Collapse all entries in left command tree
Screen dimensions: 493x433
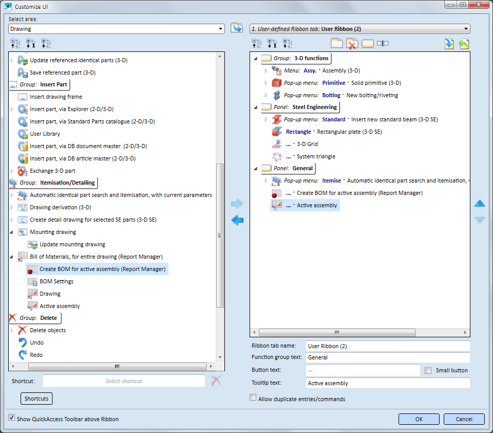(x=15, y=44)
